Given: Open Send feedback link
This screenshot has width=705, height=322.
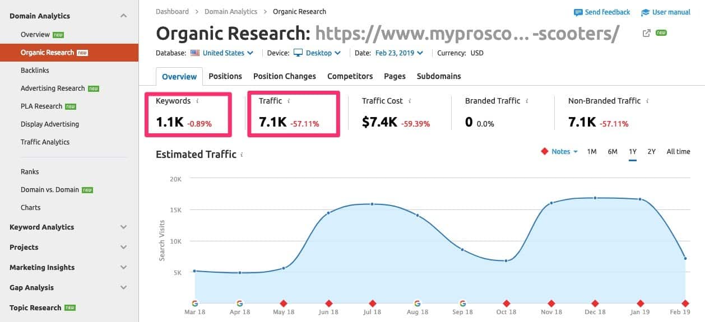Looking at the screenshot, I should pyautogui.click(x=602, y=12).
